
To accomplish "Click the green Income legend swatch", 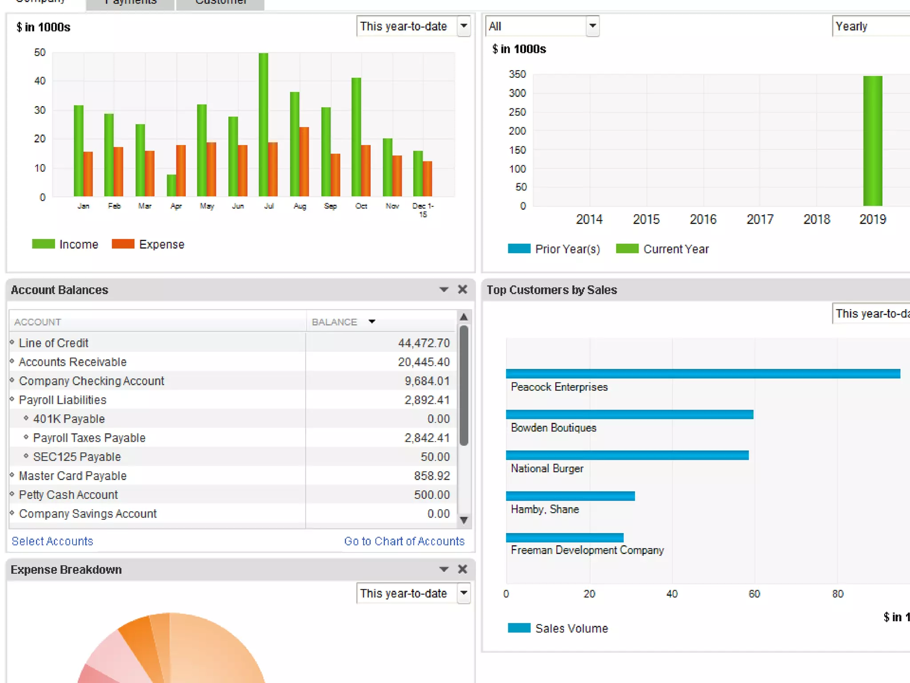I will coord(44,244).
